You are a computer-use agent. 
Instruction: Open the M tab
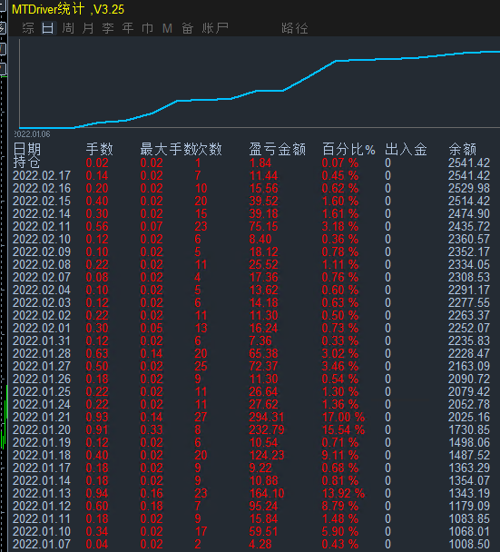tap(167, 28)
